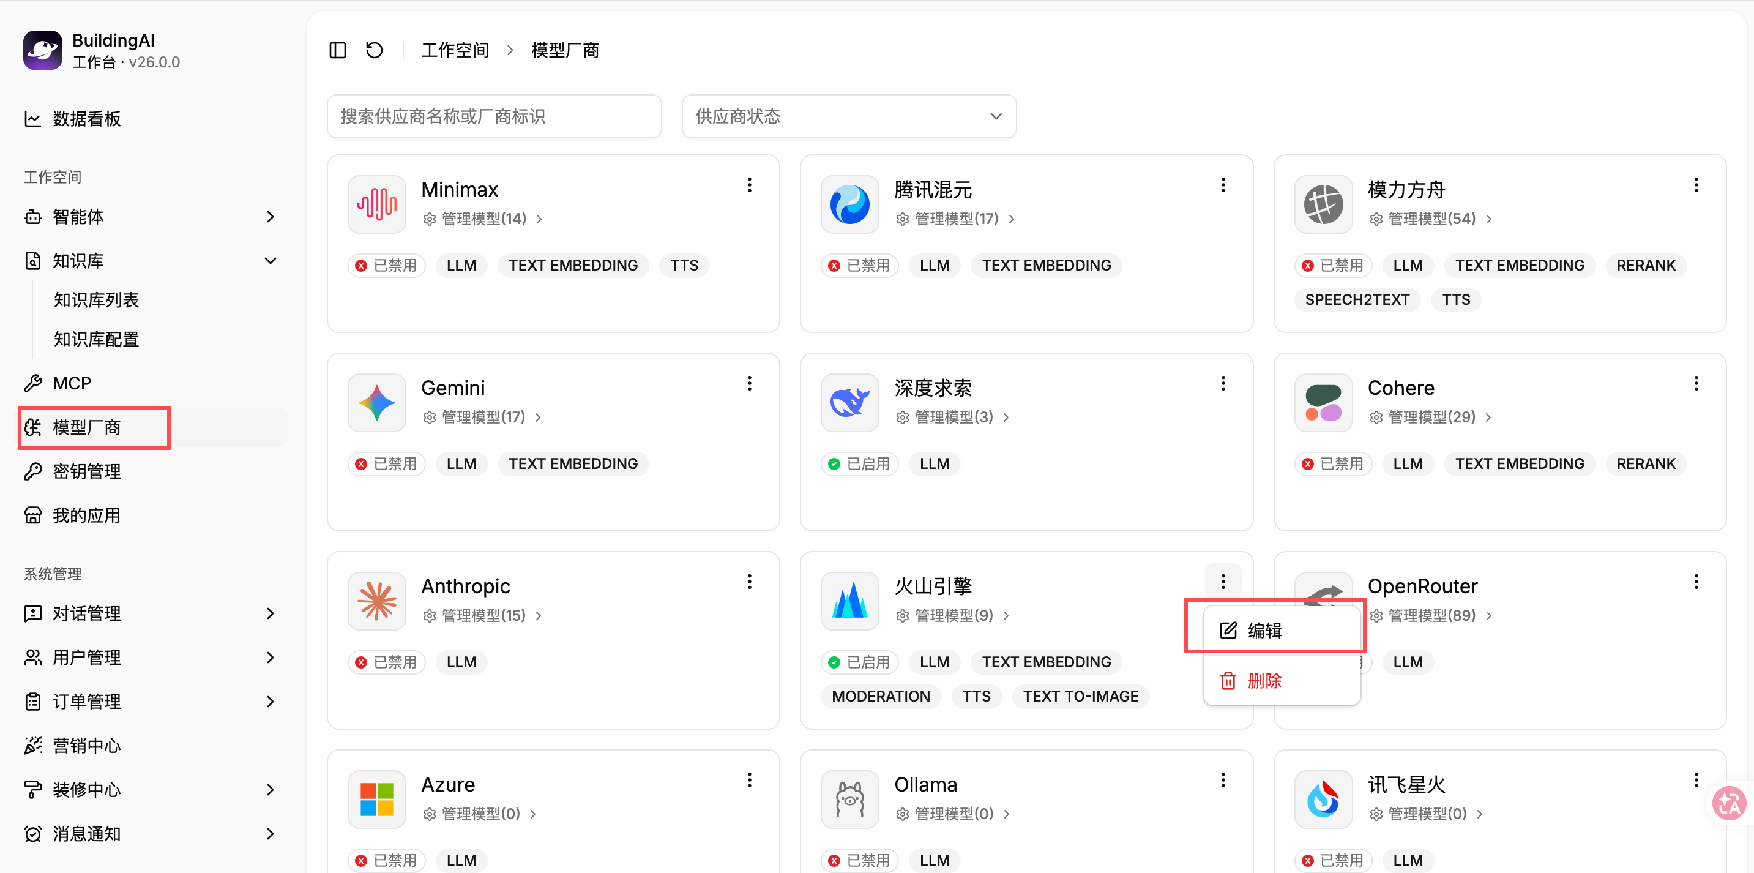Click the 腾讯混元 blue swirl logo
Viewport: 1754px width, 873px height.
[849, 204]
